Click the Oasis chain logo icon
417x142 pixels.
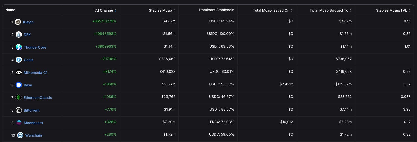(x=19, y=60)
